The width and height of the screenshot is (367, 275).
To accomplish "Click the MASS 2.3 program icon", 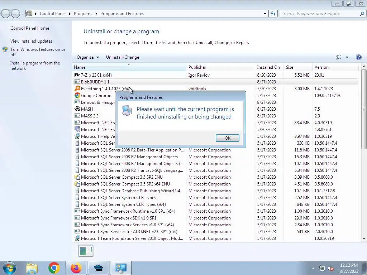I will (77, 116).
